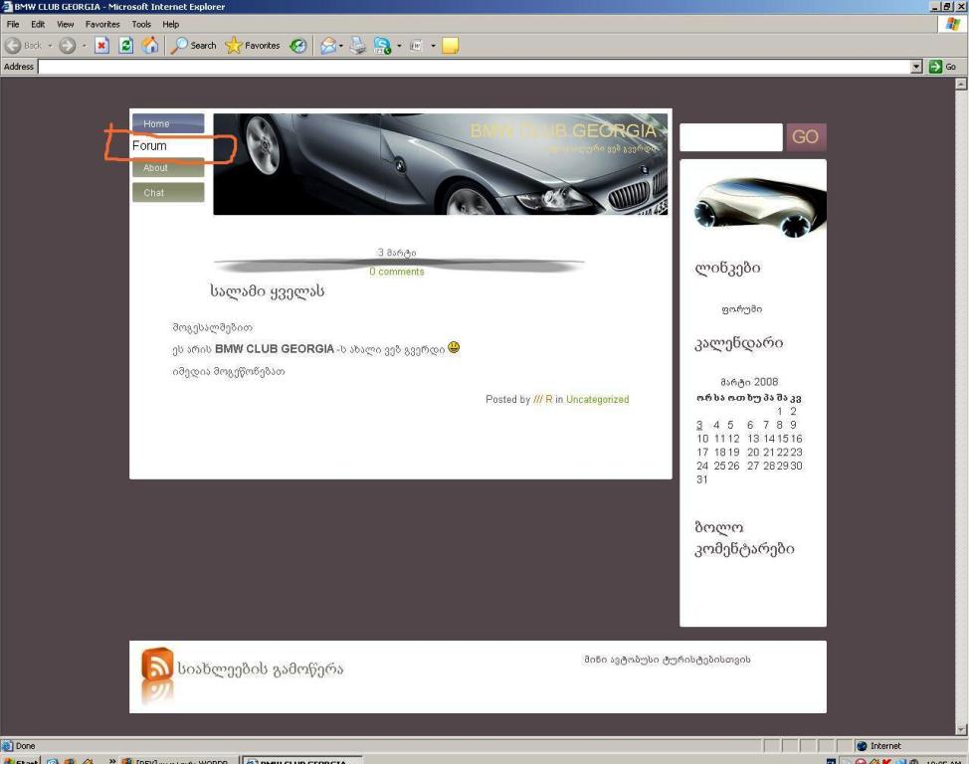The height and width of the screenshot is (764, 969).
Task: Open the ფორუმი link in sidebar
Action: pos(741,309)
